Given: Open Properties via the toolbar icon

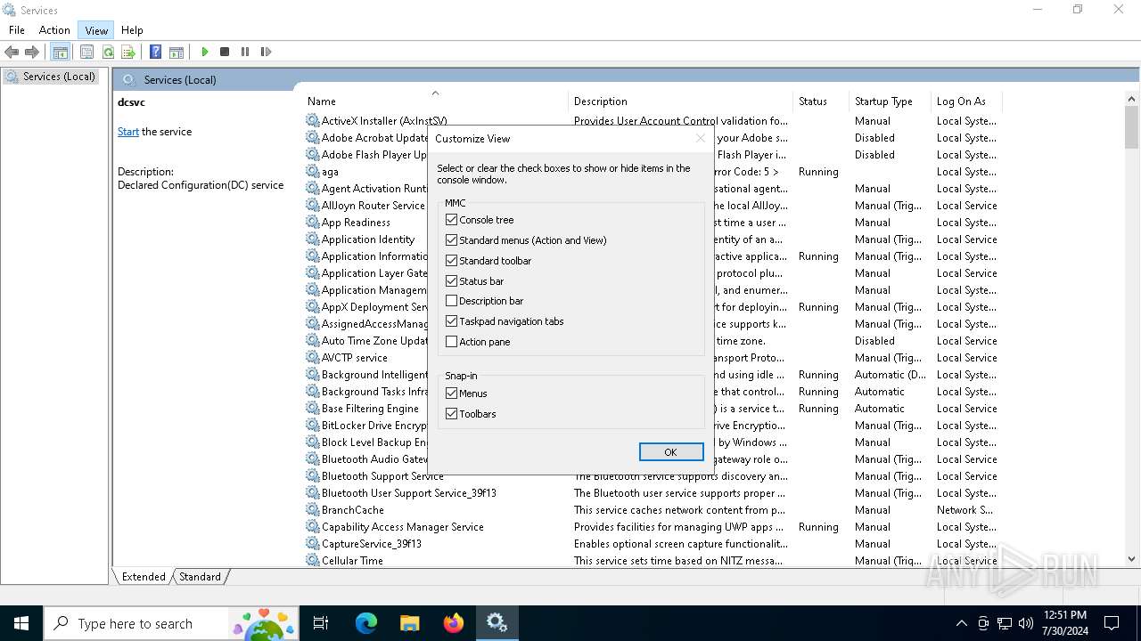Looking at the screenshot, I should click(86, 52).
